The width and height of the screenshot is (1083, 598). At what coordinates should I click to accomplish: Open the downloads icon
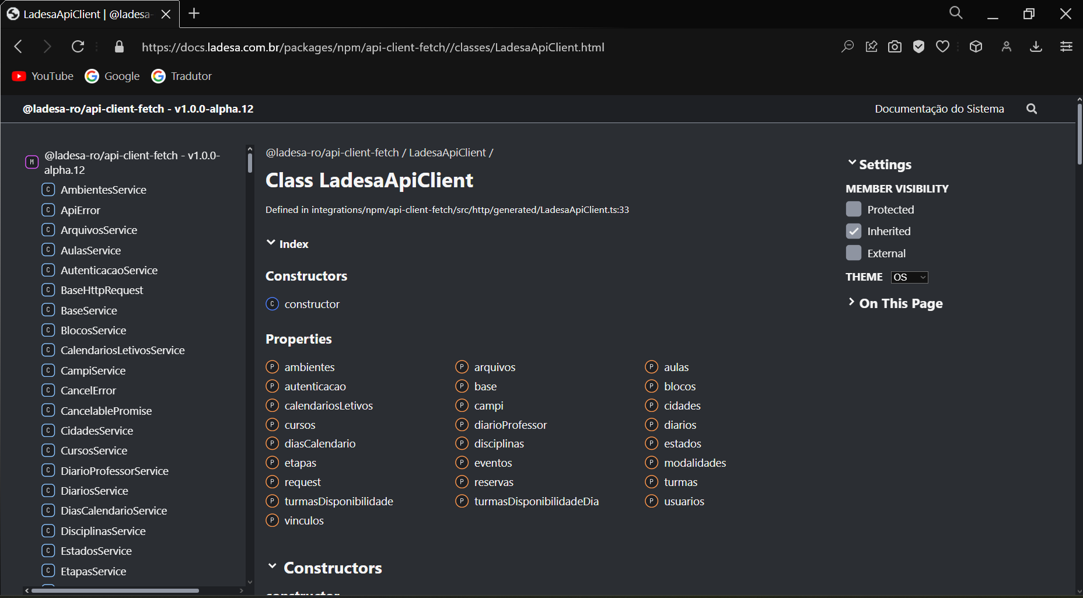click(x=1036, y=47)
